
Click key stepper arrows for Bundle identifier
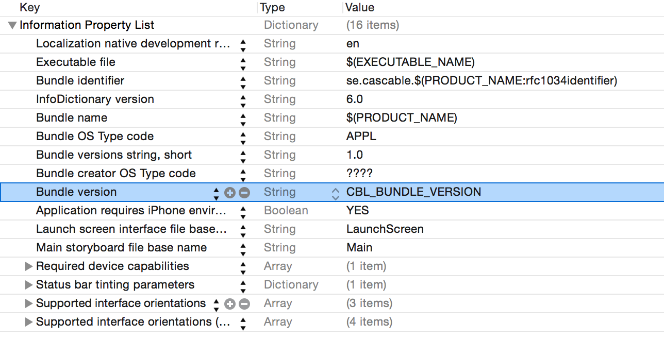tap(243, 81)
